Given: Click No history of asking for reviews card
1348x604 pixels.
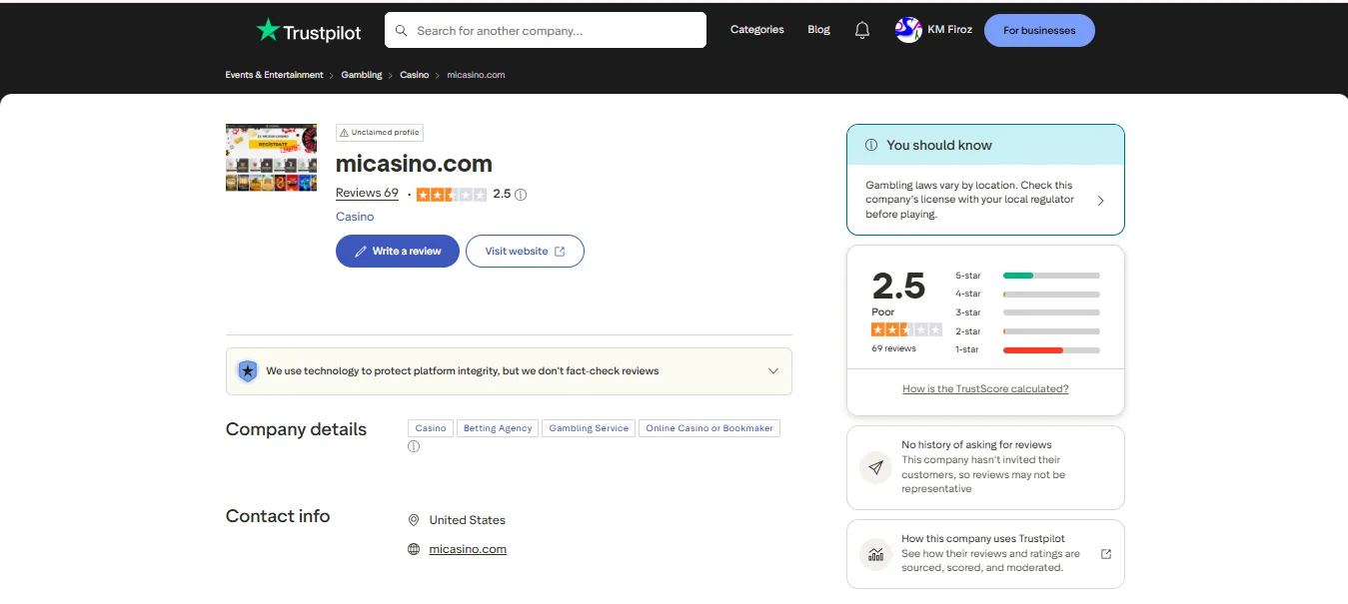Looking at the screenshot, I should pos(985,467).
